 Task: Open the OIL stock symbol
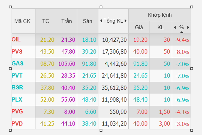tap(16, 39)
